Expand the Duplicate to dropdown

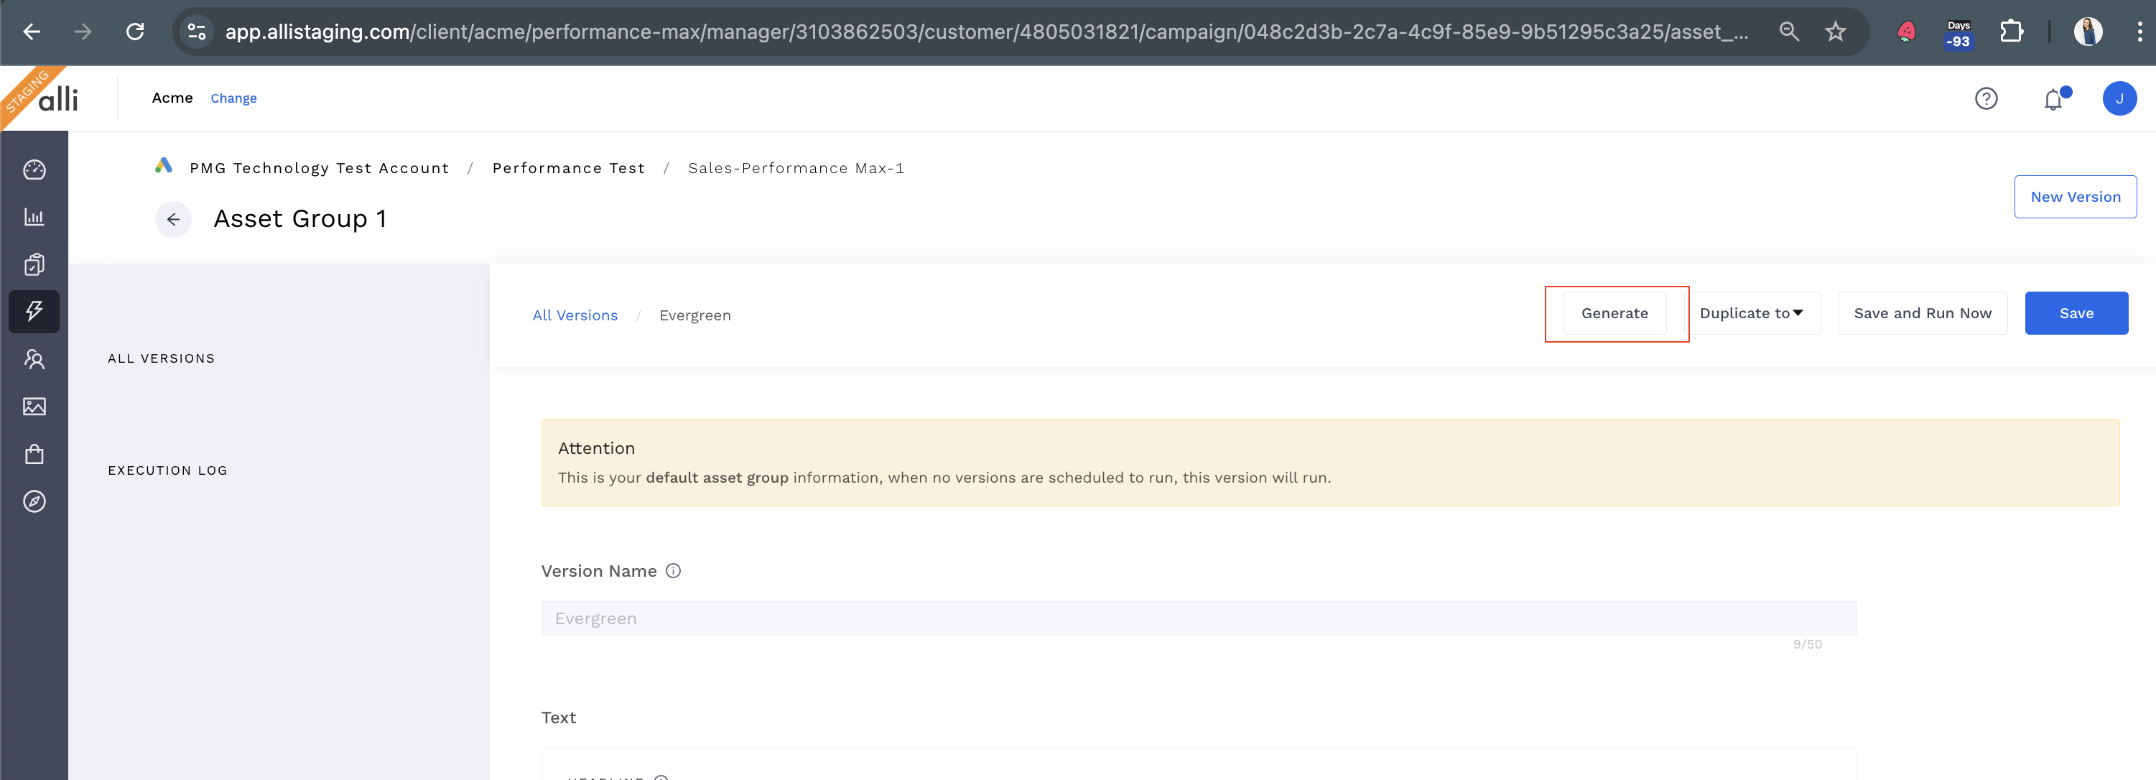point(1751,313)
